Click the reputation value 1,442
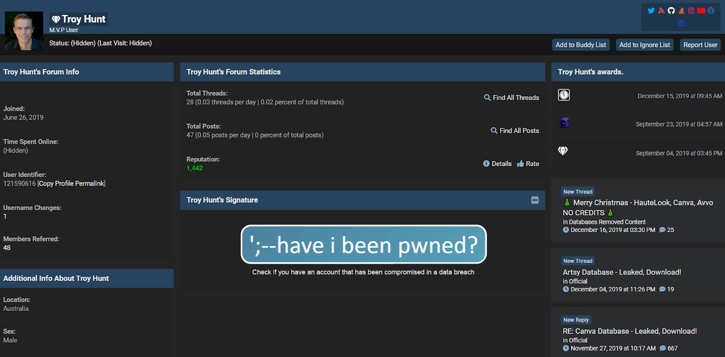Viewport: 725px width, 357px height. [x=195, y=168]
